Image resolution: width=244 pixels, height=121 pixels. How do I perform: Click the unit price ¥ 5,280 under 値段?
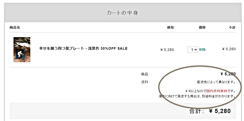coord(167,50)
